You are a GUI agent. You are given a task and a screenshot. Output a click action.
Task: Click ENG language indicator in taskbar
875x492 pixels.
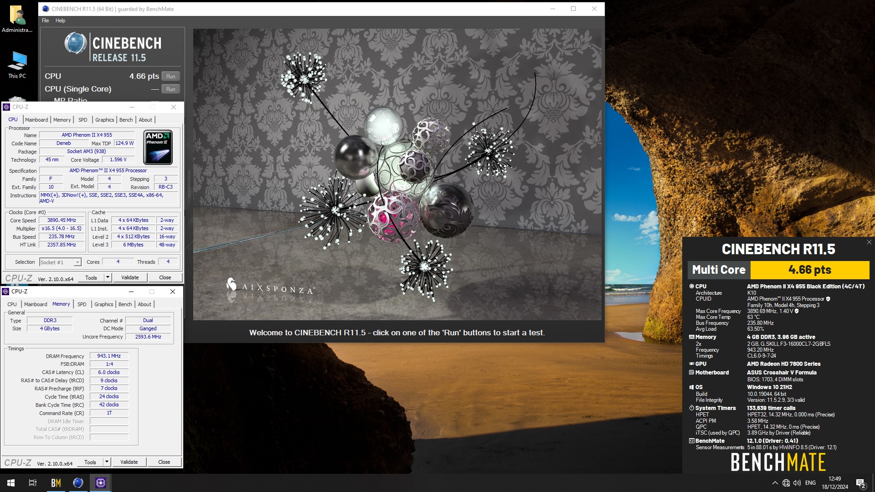(810, 483)
